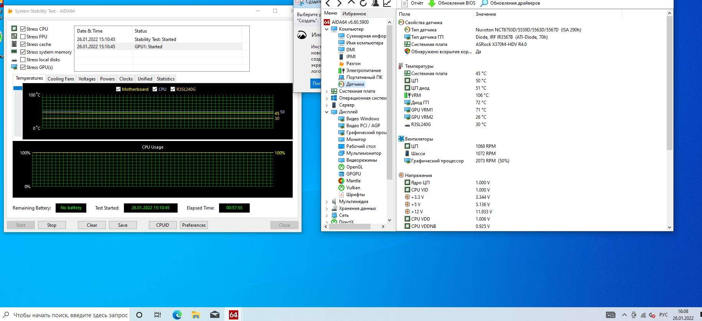Switch to Statistics tab
702x321 pixels.
pyautogui.click(x=166, y=79)
